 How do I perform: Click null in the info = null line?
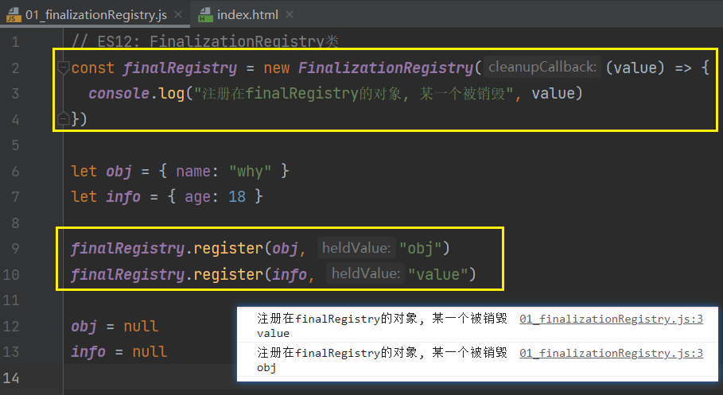150,352
